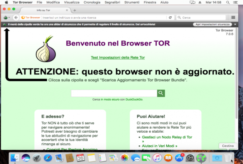Open the Strumenti menu

(x=132, y=2)
